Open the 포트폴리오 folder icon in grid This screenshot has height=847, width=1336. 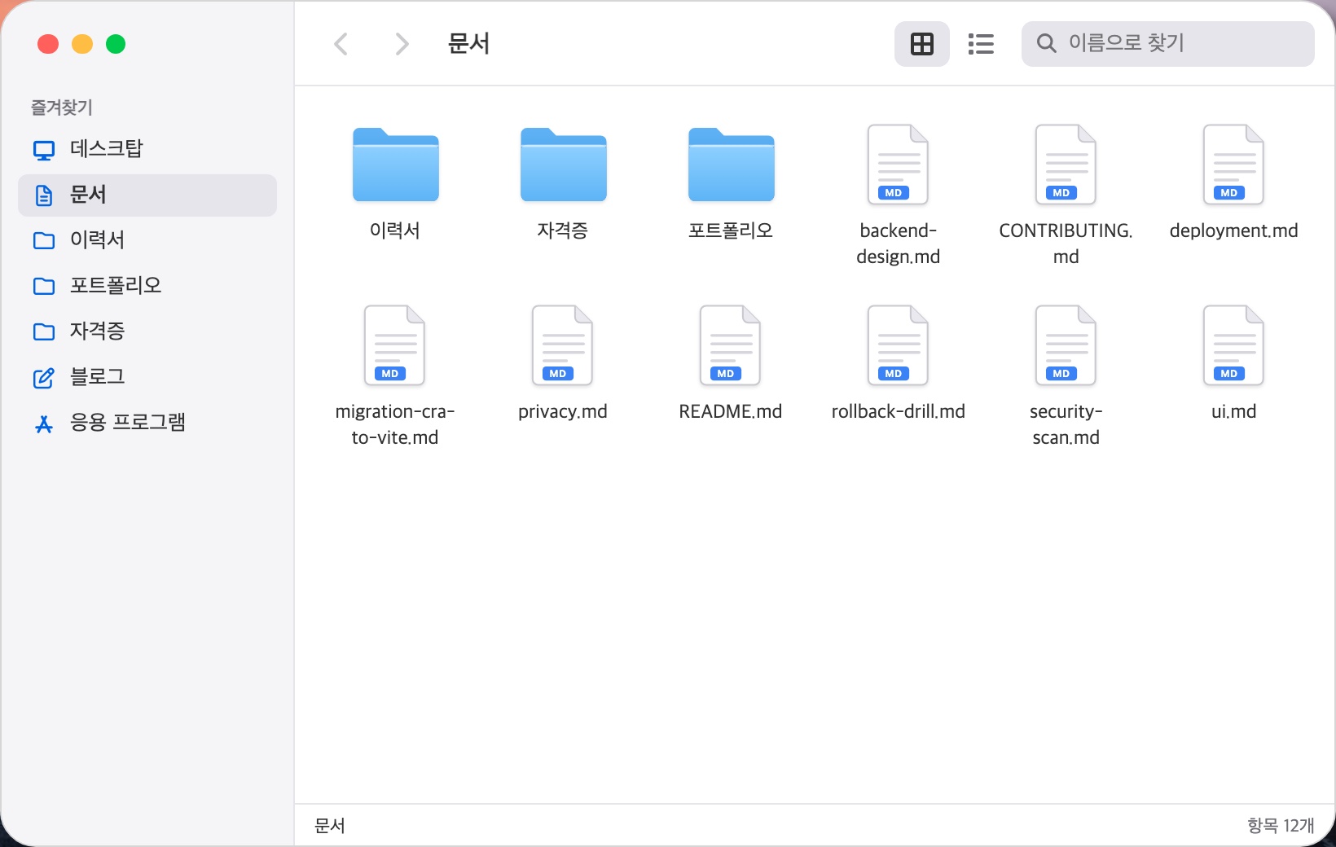(732, 165)
